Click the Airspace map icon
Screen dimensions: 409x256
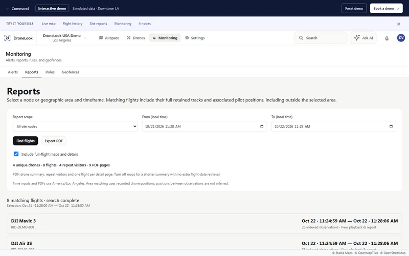click(x=101, y=38)
